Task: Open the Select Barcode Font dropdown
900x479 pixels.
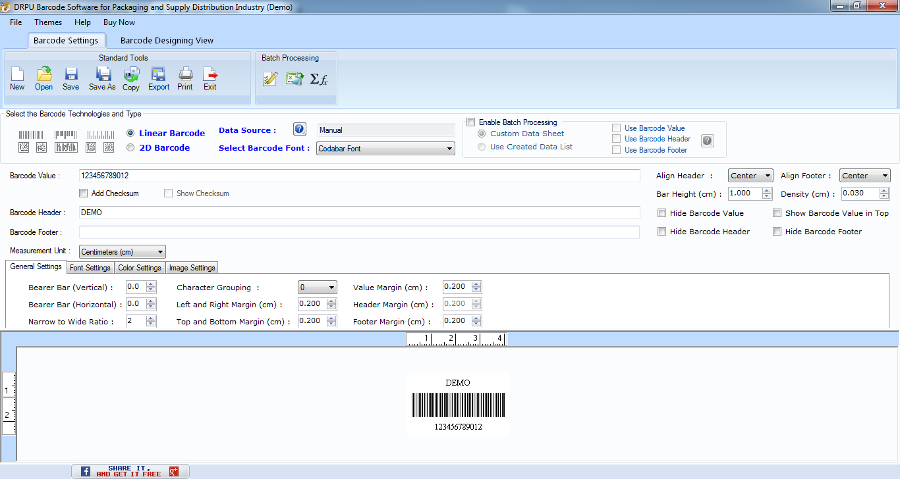Action: [x=385, y=149]
